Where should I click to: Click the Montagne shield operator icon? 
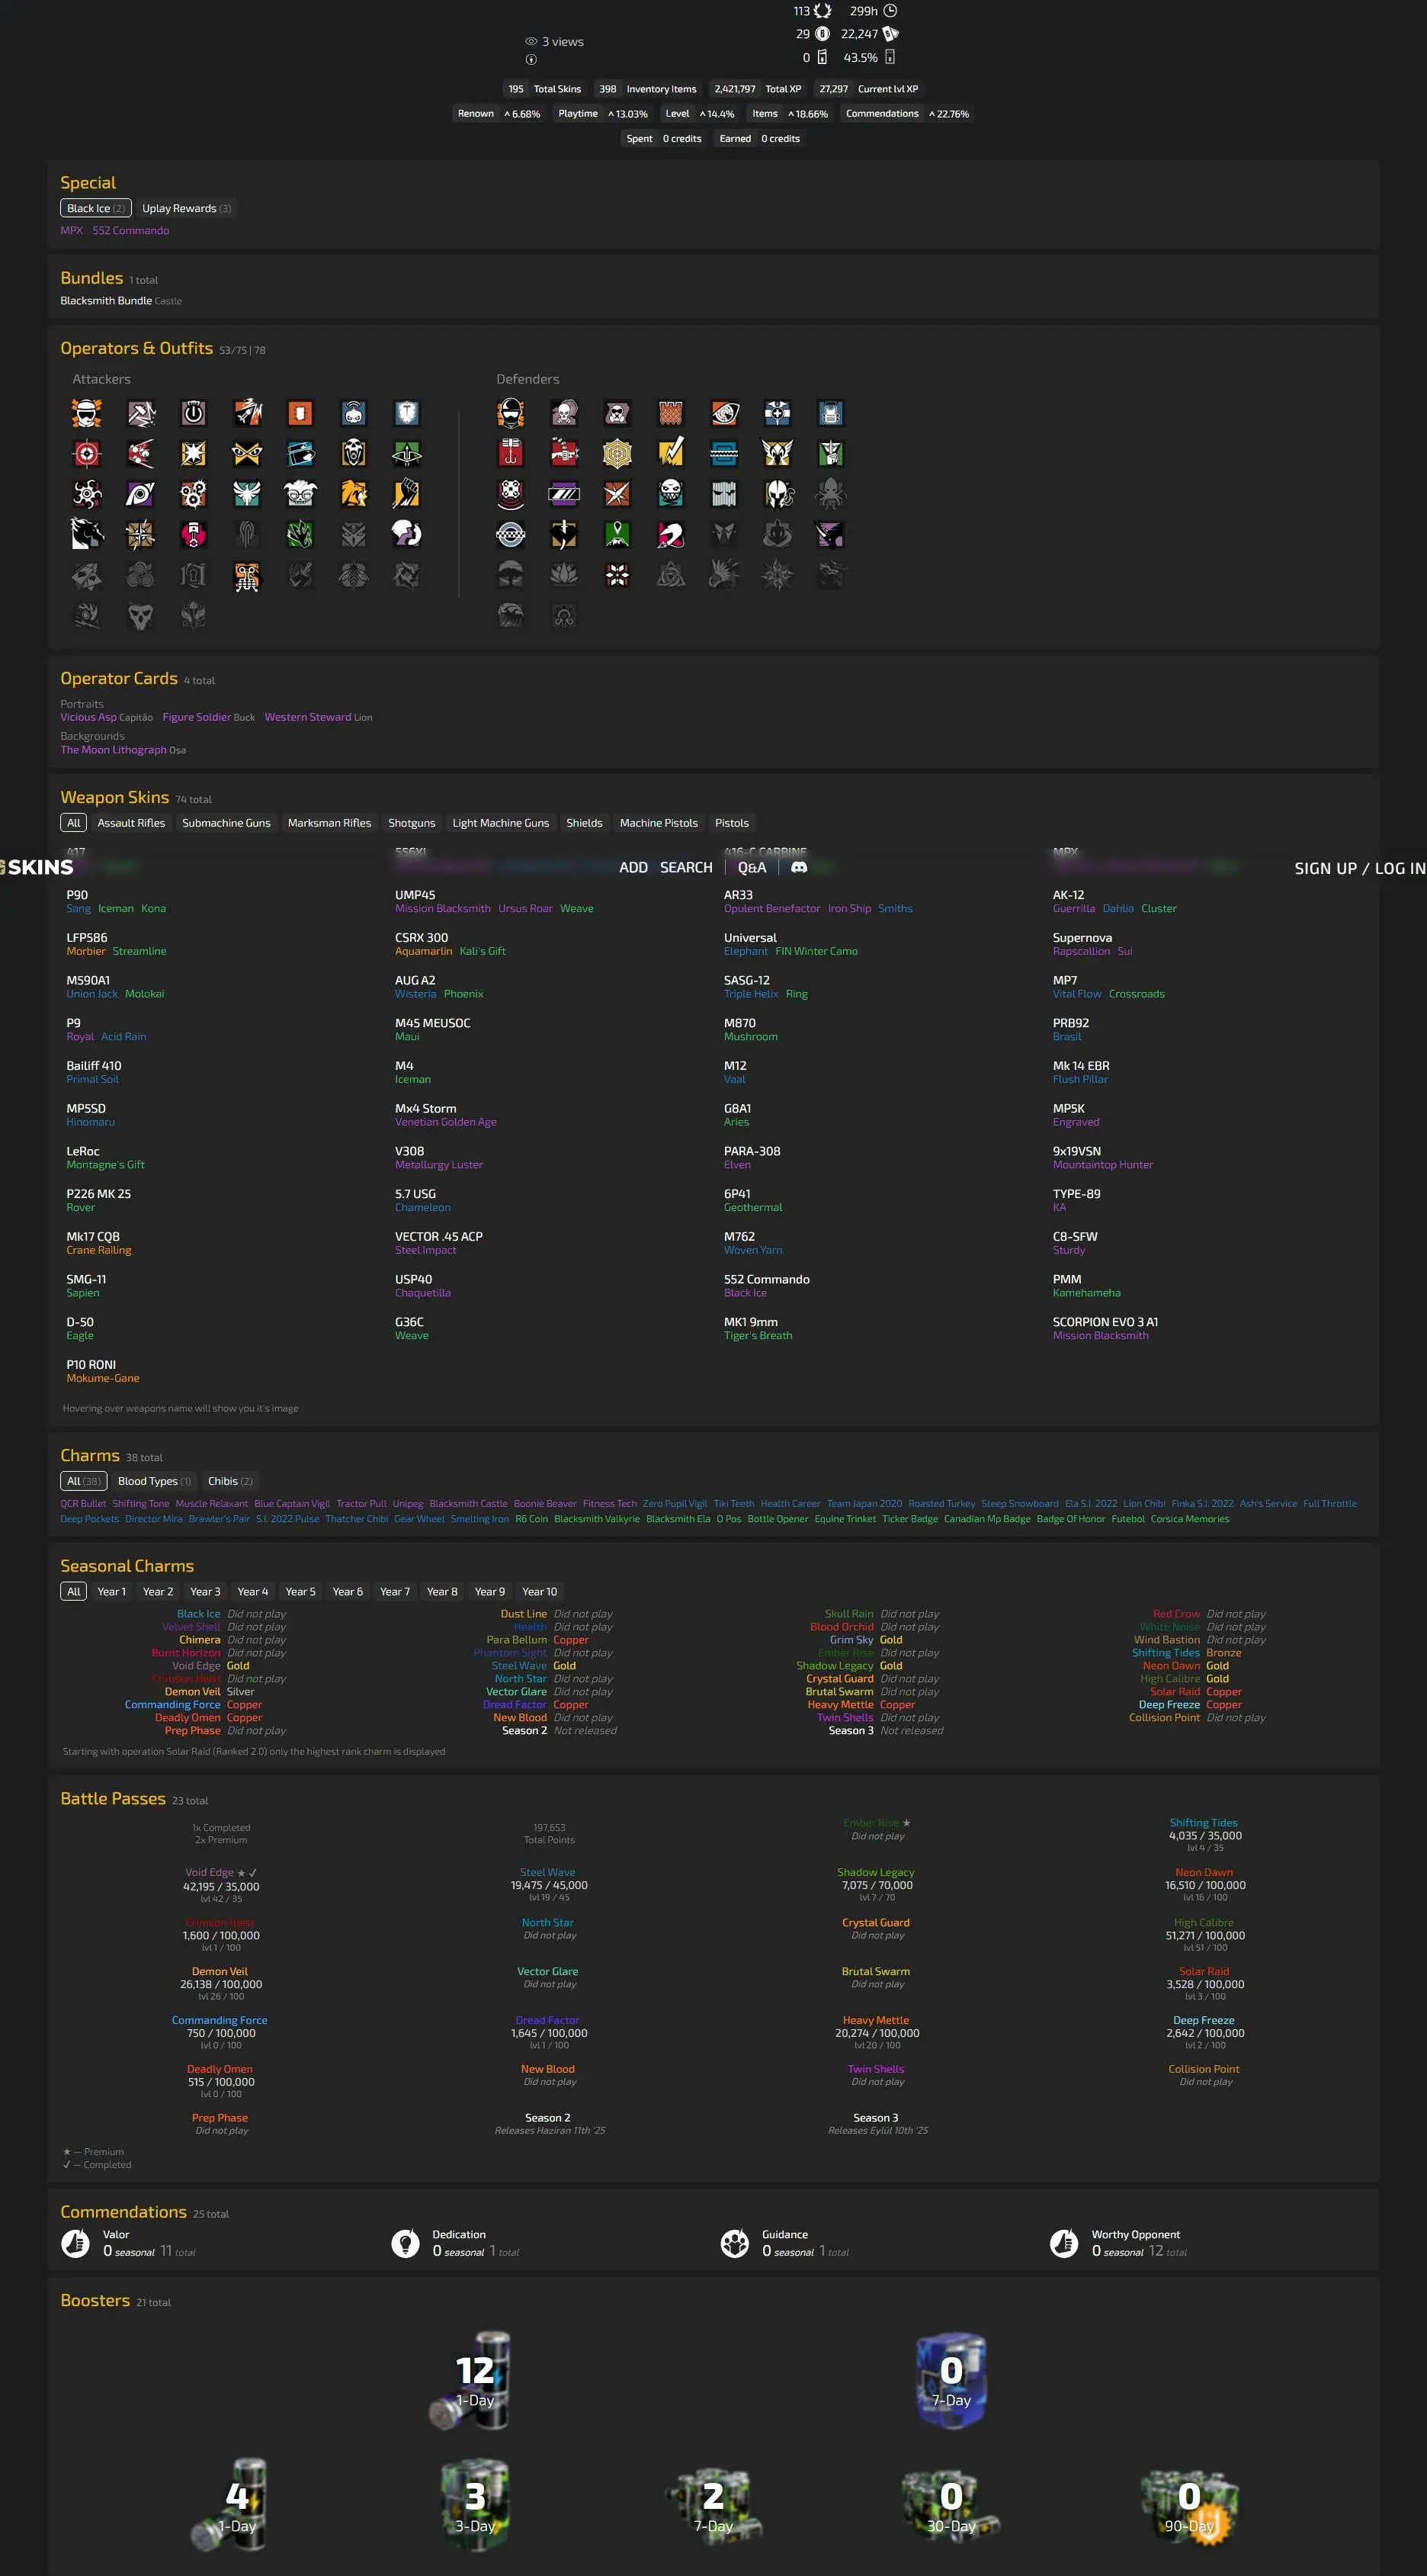click(407, 413)
